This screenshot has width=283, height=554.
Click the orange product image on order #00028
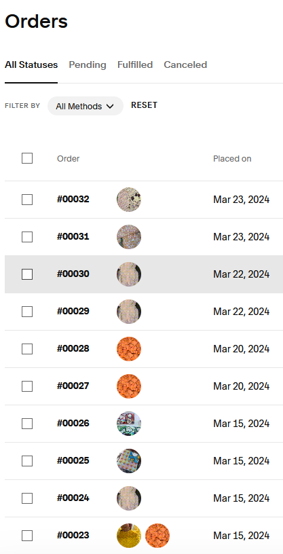click(x=129, y=349)
